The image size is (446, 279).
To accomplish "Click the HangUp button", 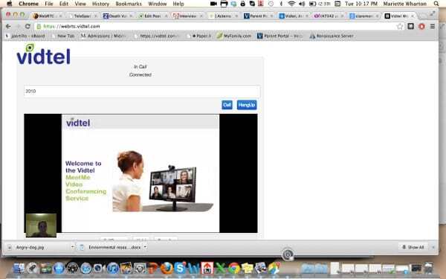I will 247,105.
